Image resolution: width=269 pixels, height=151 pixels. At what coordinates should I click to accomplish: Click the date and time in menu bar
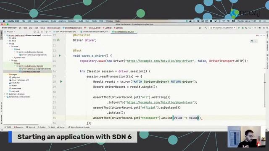click(247, 21)
